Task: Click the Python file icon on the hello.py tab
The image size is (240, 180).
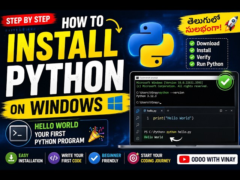Action: 145,111
